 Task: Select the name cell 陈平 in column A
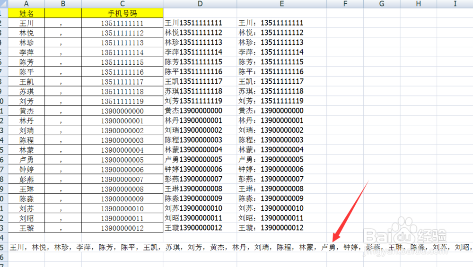(x=26, y=72)
